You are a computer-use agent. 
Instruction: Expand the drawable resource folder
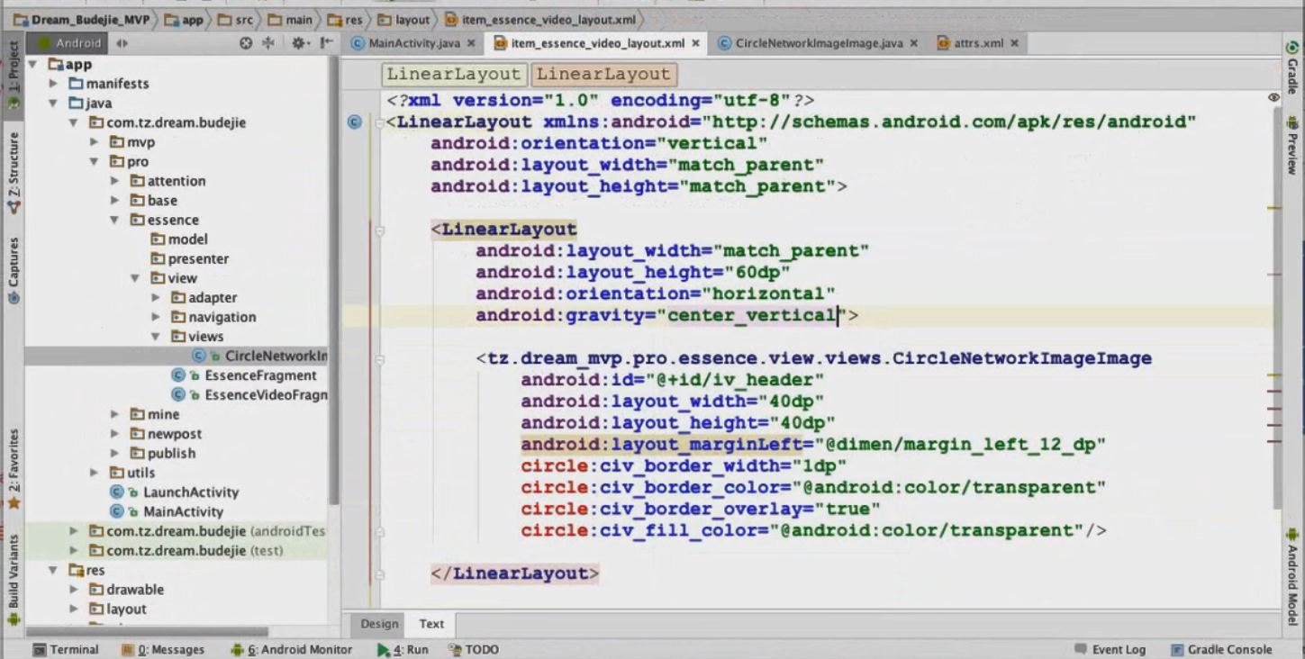(x=74, y=590)
